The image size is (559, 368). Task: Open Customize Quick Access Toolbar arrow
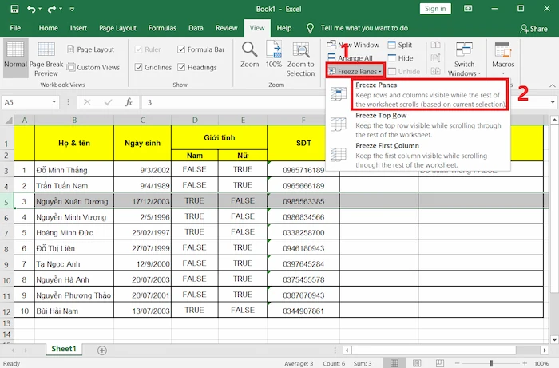(x=72, y=10)
